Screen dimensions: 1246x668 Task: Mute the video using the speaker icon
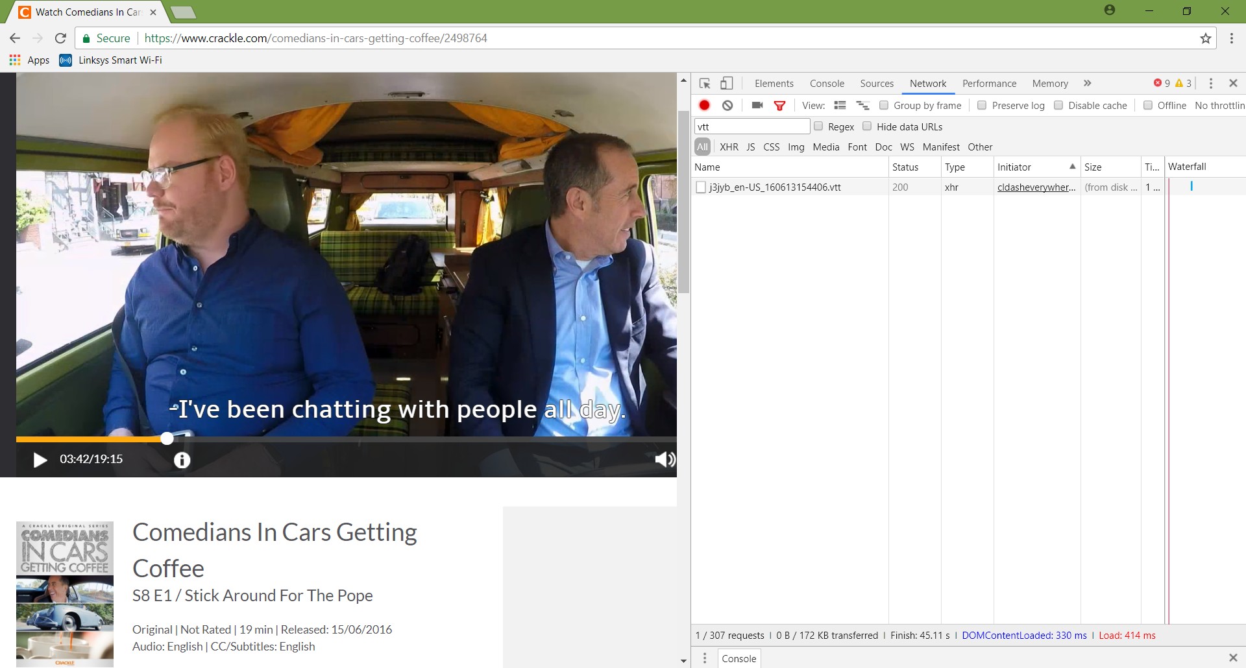(665, 460)
